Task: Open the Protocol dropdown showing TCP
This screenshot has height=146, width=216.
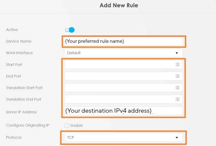Action: (x=123, y=137)
